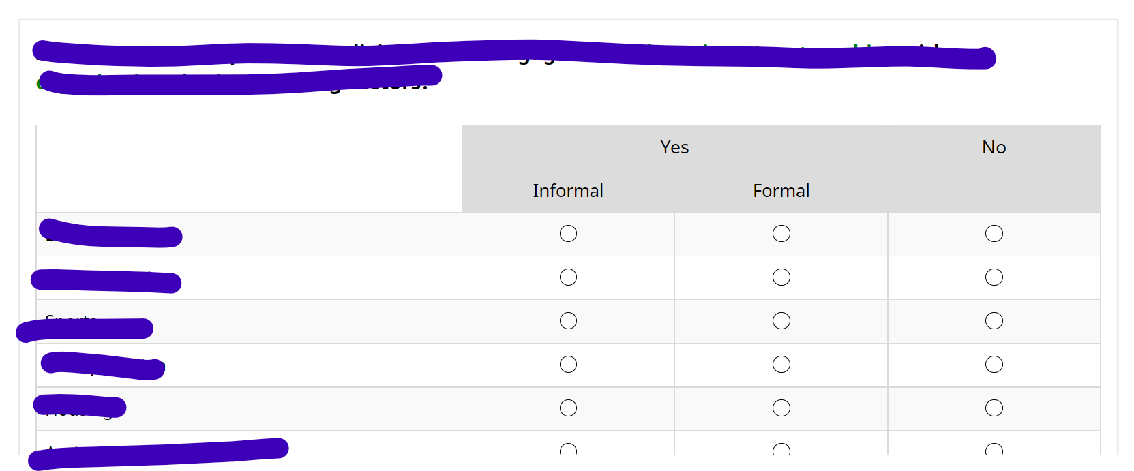Viewport: 1134px width, 471px height.
Task: Select Informal for the second row
Action: pyautogui.click(x=568, y=277)
